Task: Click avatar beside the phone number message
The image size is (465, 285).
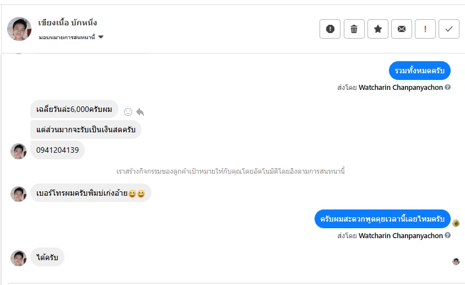Action: pyautogui.click(x=19, y=151)
